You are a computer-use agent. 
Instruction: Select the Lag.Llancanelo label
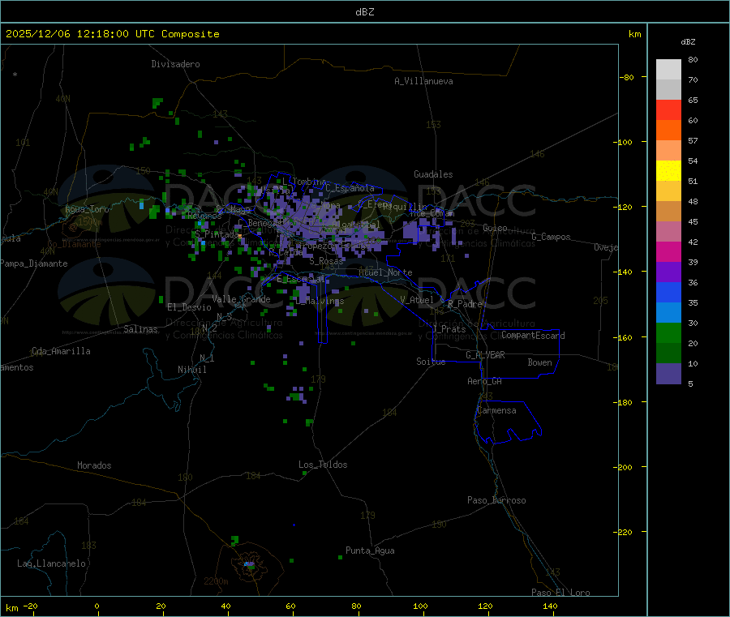[51, 563]
